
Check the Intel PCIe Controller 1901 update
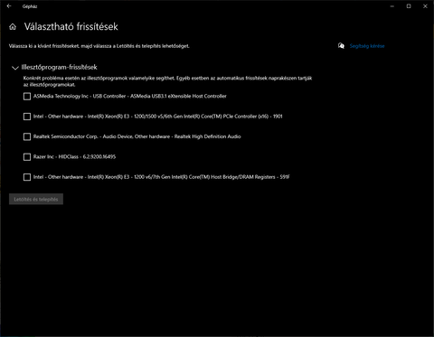27,117
